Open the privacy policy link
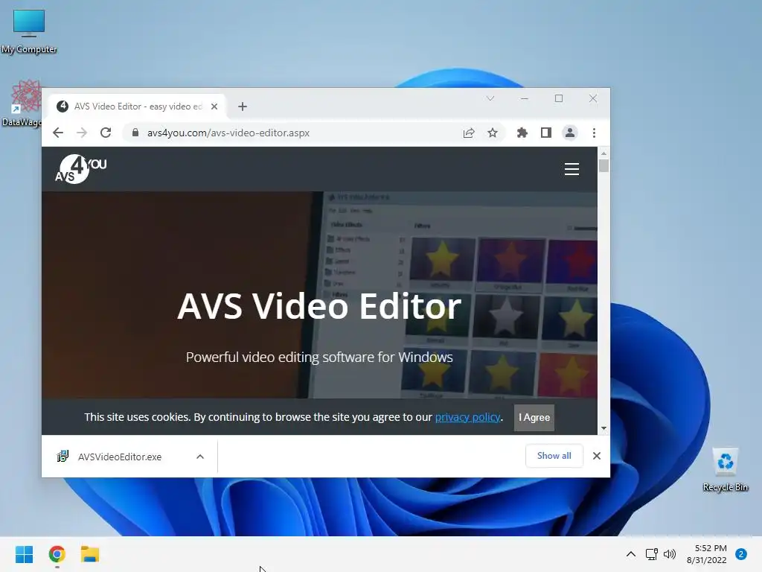 467,417
